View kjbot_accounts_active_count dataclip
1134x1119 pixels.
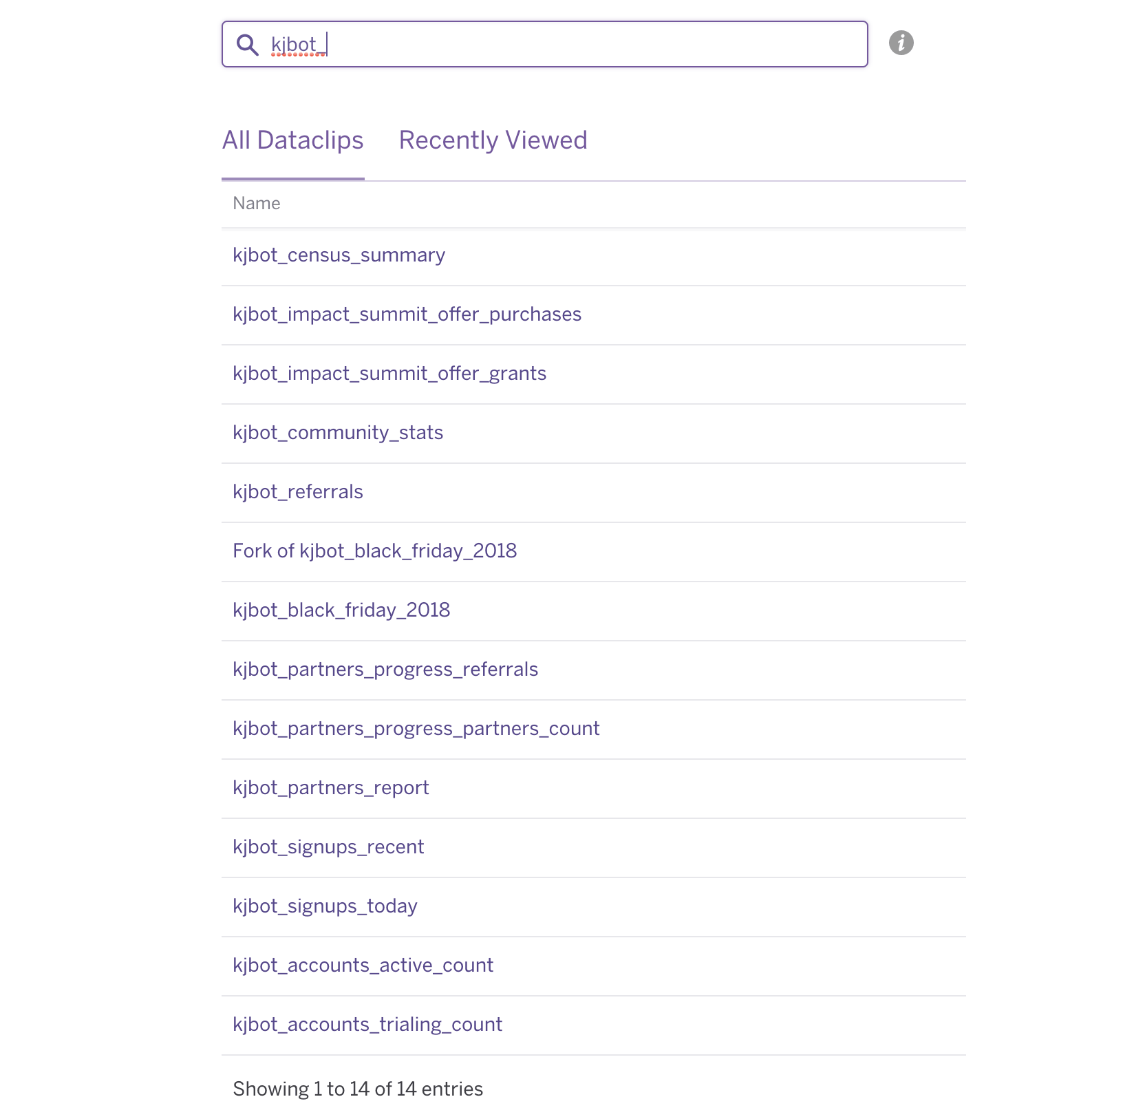coord(363,966)
